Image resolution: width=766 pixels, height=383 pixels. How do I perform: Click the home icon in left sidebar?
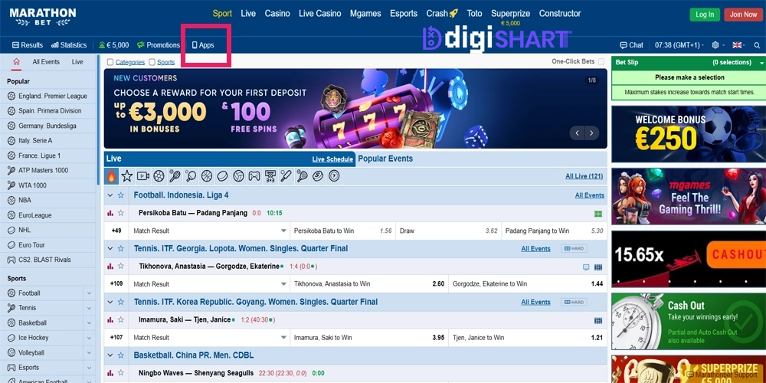point(17,62)
